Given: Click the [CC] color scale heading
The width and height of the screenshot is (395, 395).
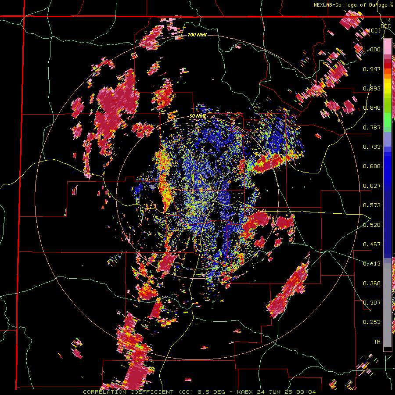Looking at the screenshot, I should [x=375, y=30].
